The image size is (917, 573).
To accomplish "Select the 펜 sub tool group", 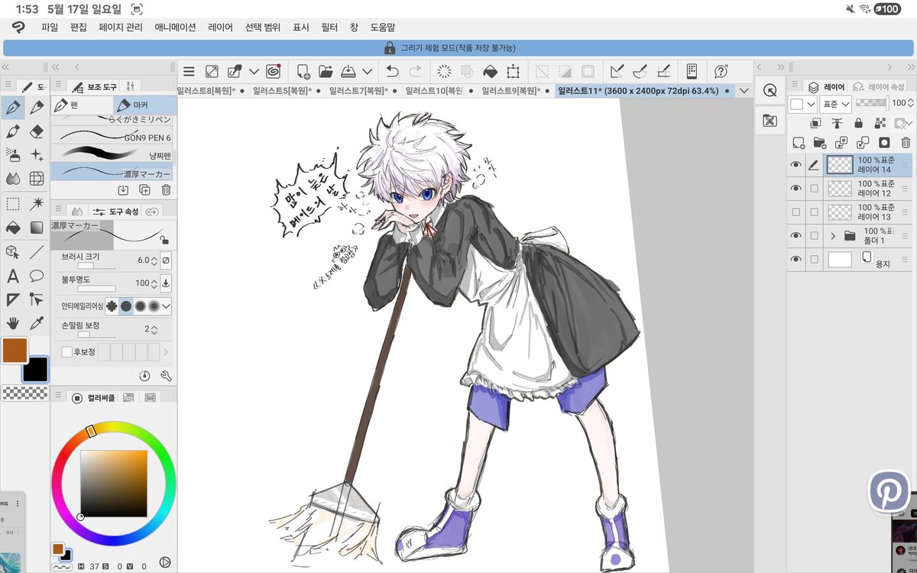I will [x=82, y=105].
